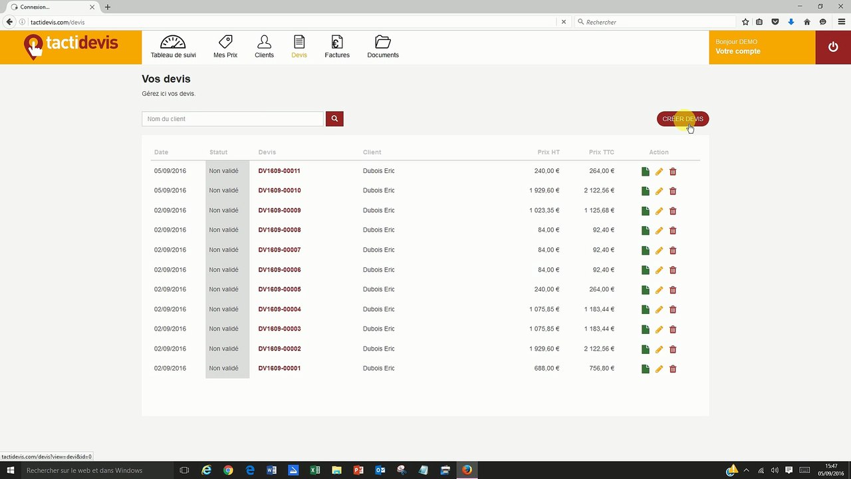
Task: Open quote DV1609-00009
Action: (x=279, y=210)
